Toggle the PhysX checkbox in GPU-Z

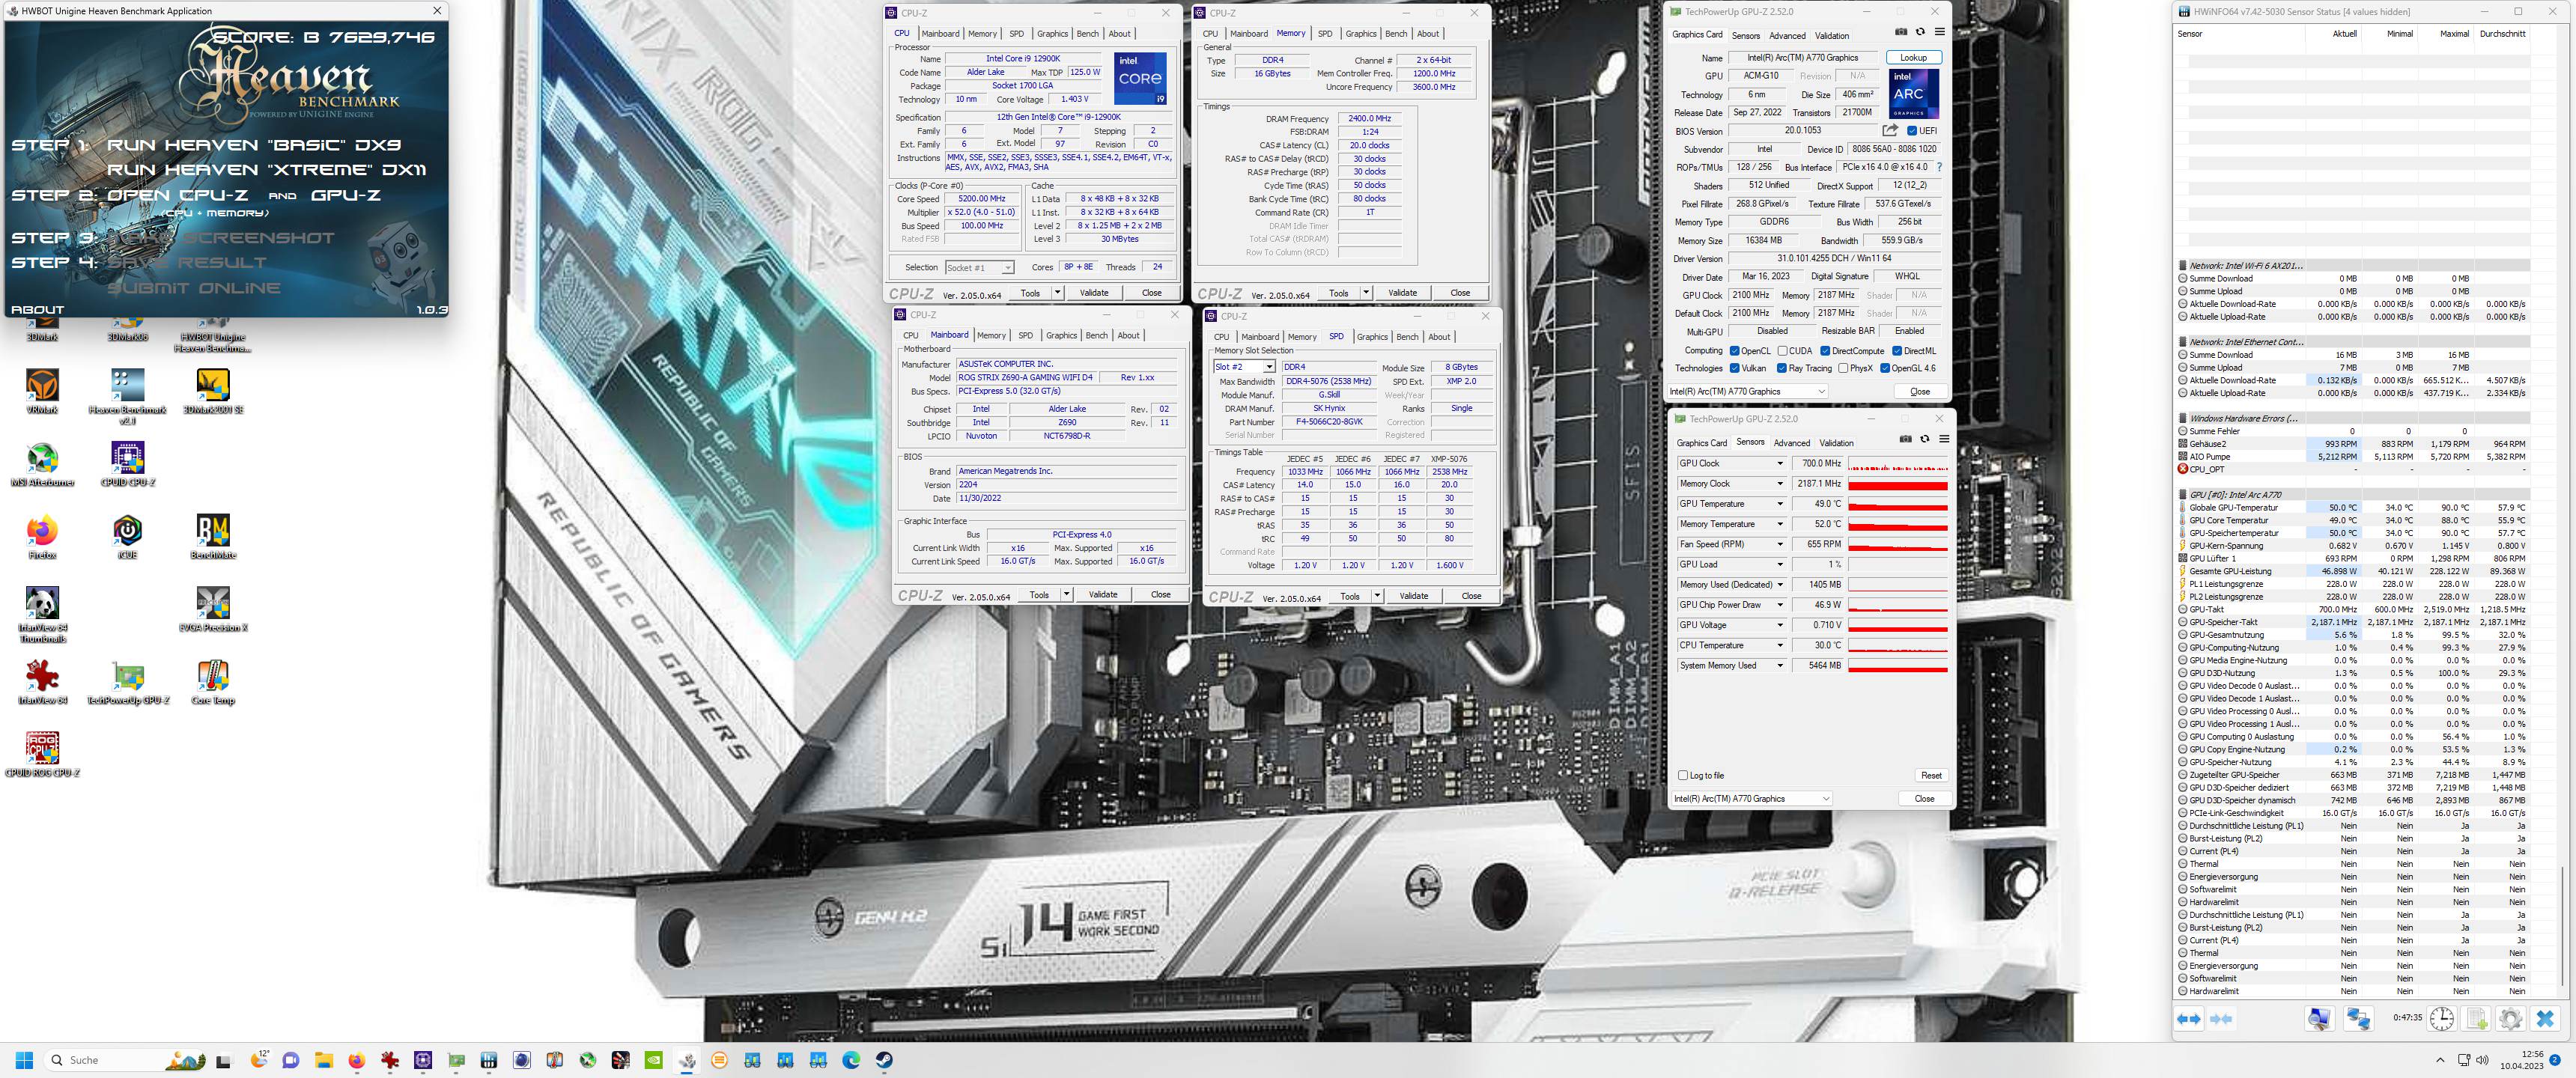pyautogui.click(x=1843, y=368)
